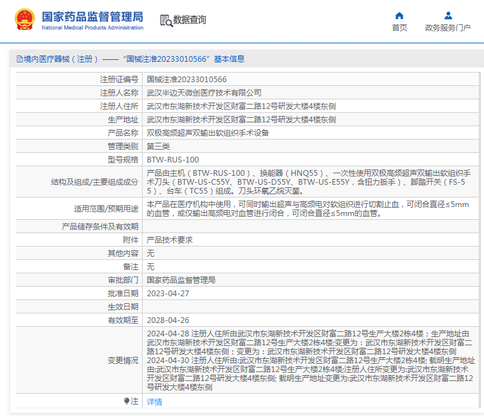This screenshot has height=416, width=484.
Task: Click the 审批部门 row label
Action: 123,280
